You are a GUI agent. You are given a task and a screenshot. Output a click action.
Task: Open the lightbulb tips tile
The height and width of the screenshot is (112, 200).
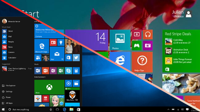[x=61, y=42]
